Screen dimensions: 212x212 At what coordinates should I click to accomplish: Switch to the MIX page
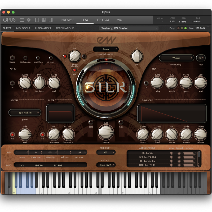click(x=119, y=20)
